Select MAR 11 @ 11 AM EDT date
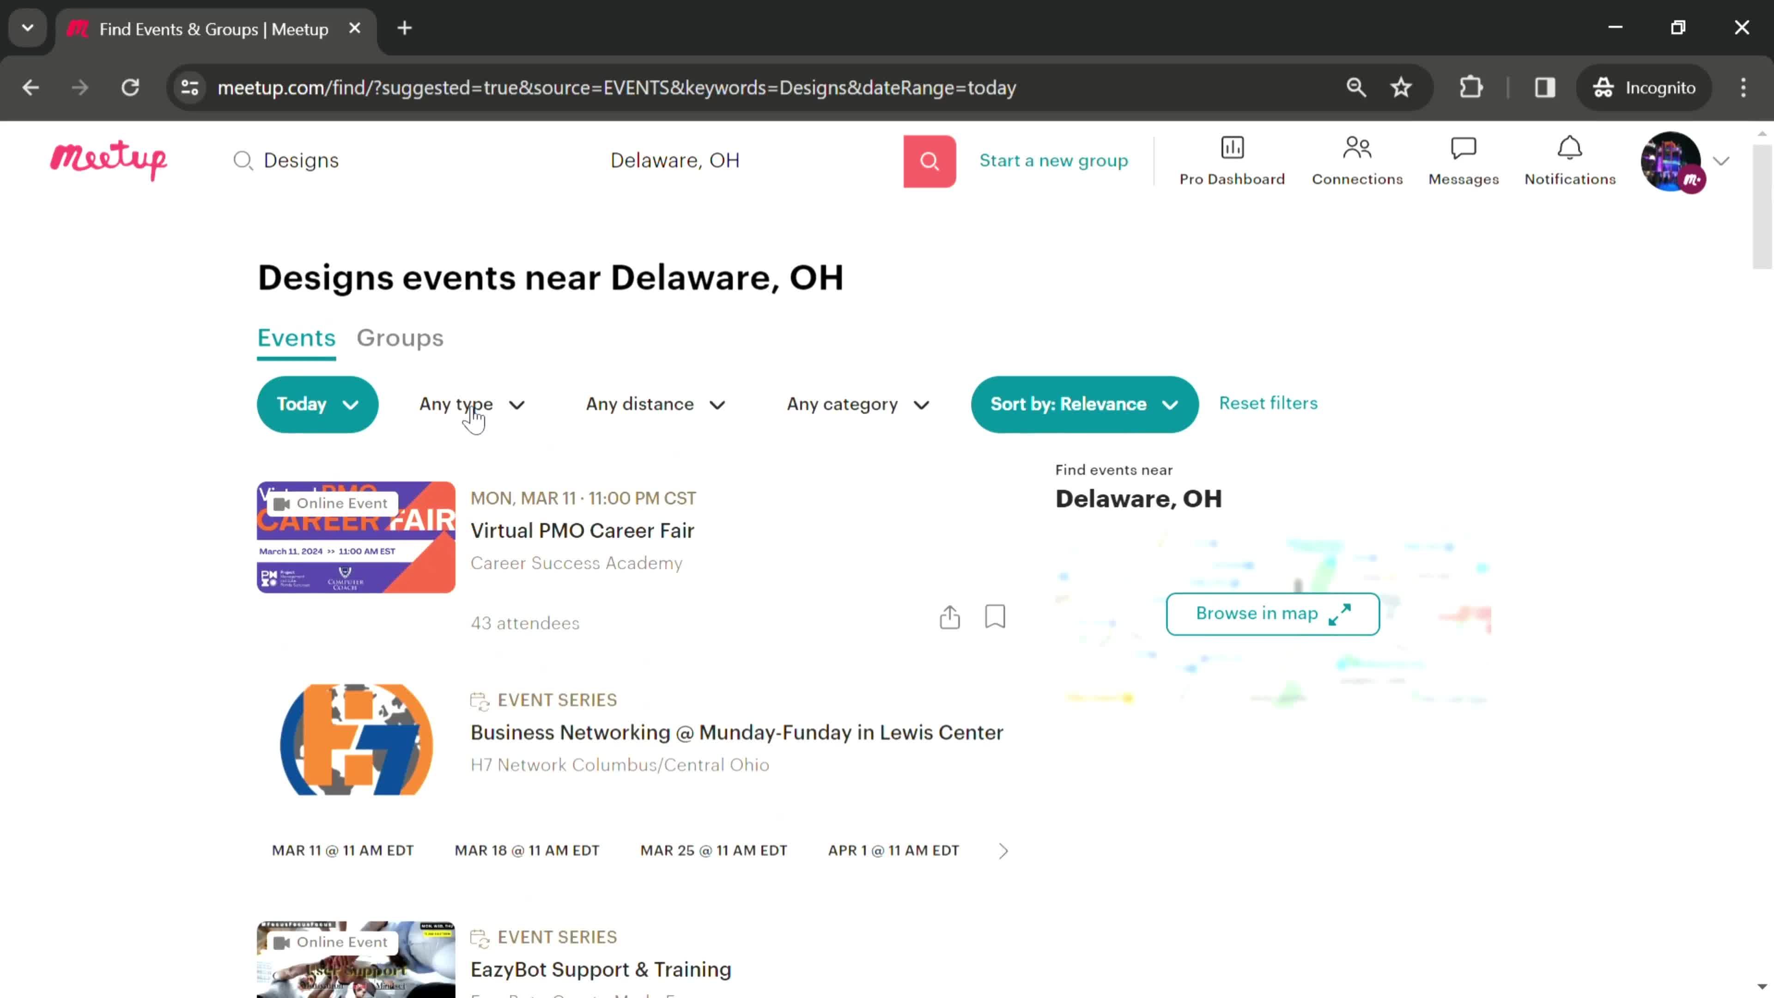The image size is (1774, 998). coord(342,851)
